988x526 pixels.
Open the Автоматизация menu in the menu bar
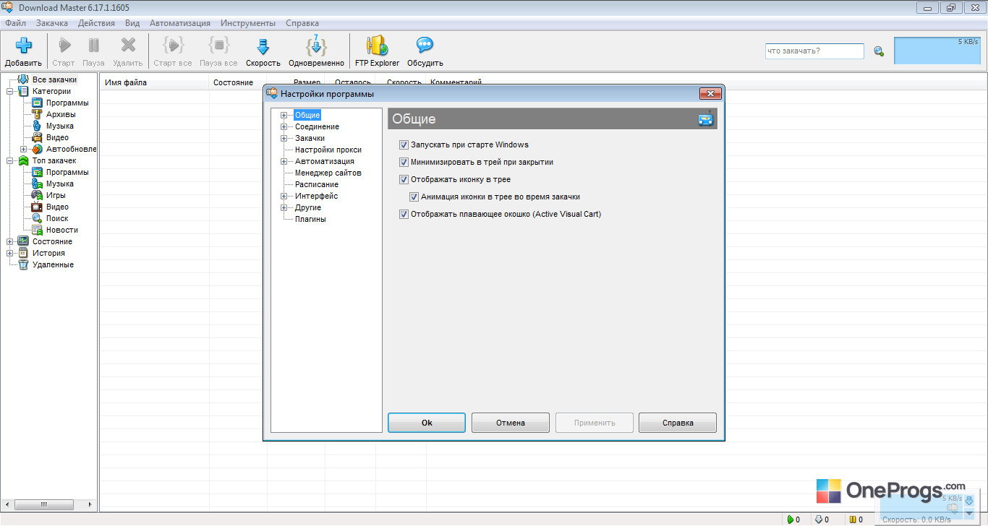(180, 23)
